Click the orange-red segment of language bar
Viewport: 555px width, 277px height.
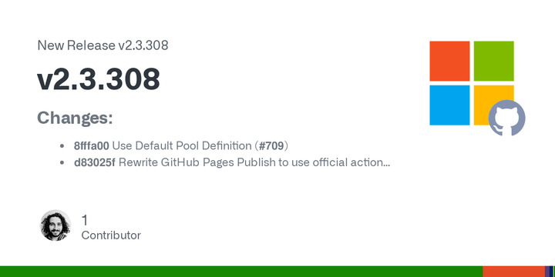(x=514, y=272)
